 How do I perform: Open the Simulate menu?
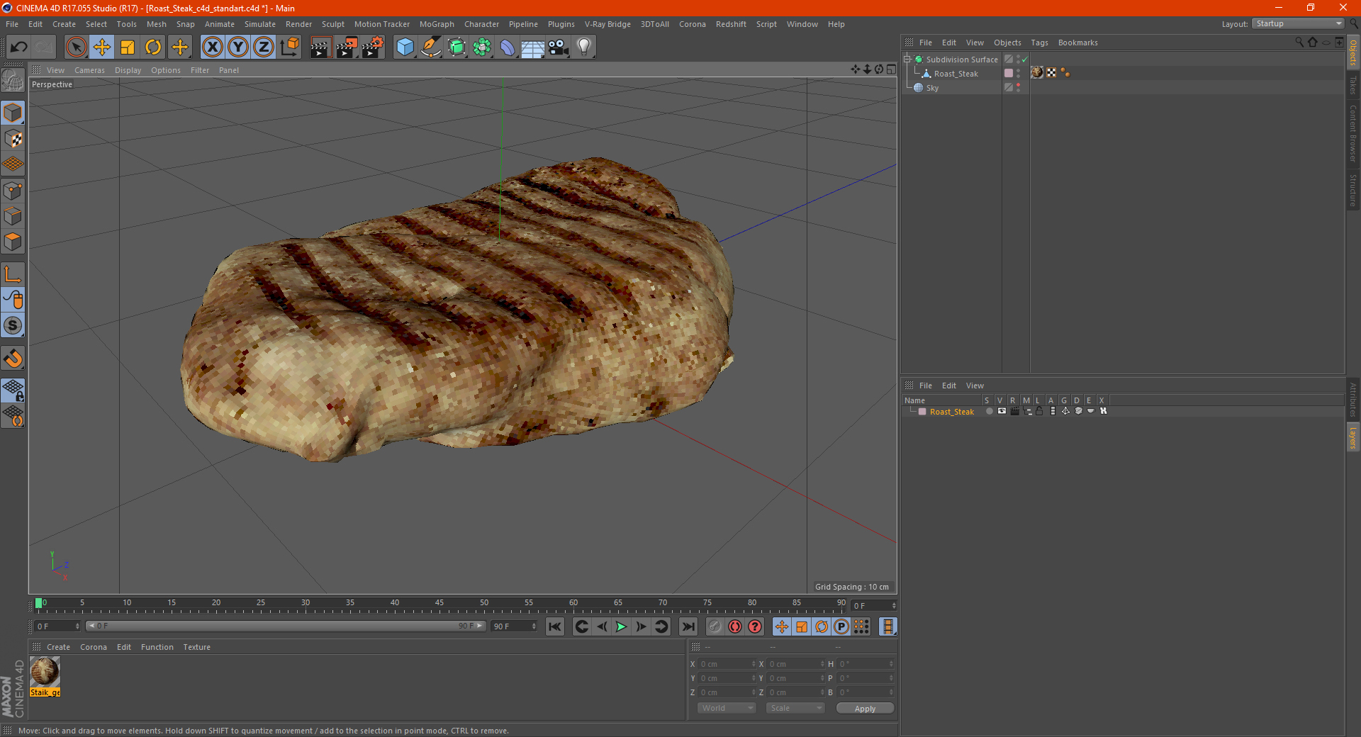pyautogui.click(x=260, y=24)
